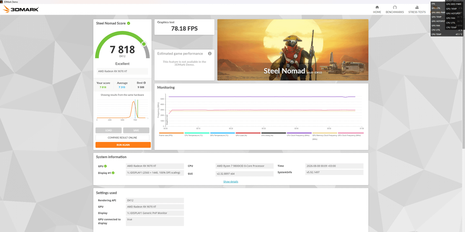Open info icon beside Estimated game performance
Viewport: 465px width, 232px height.
click(x=210, y=54)
